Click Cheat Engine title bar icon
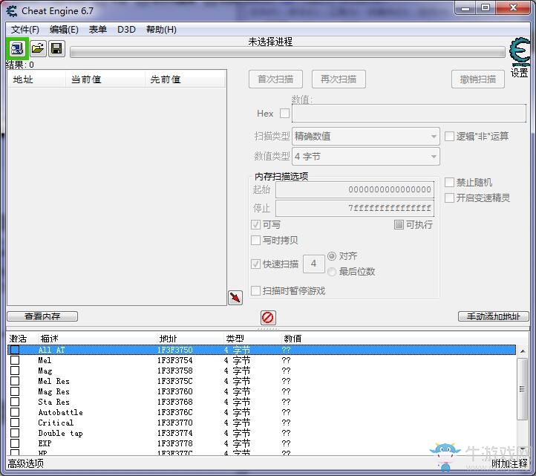The height and width of the screenshot is (476, 536). [12, 11]
